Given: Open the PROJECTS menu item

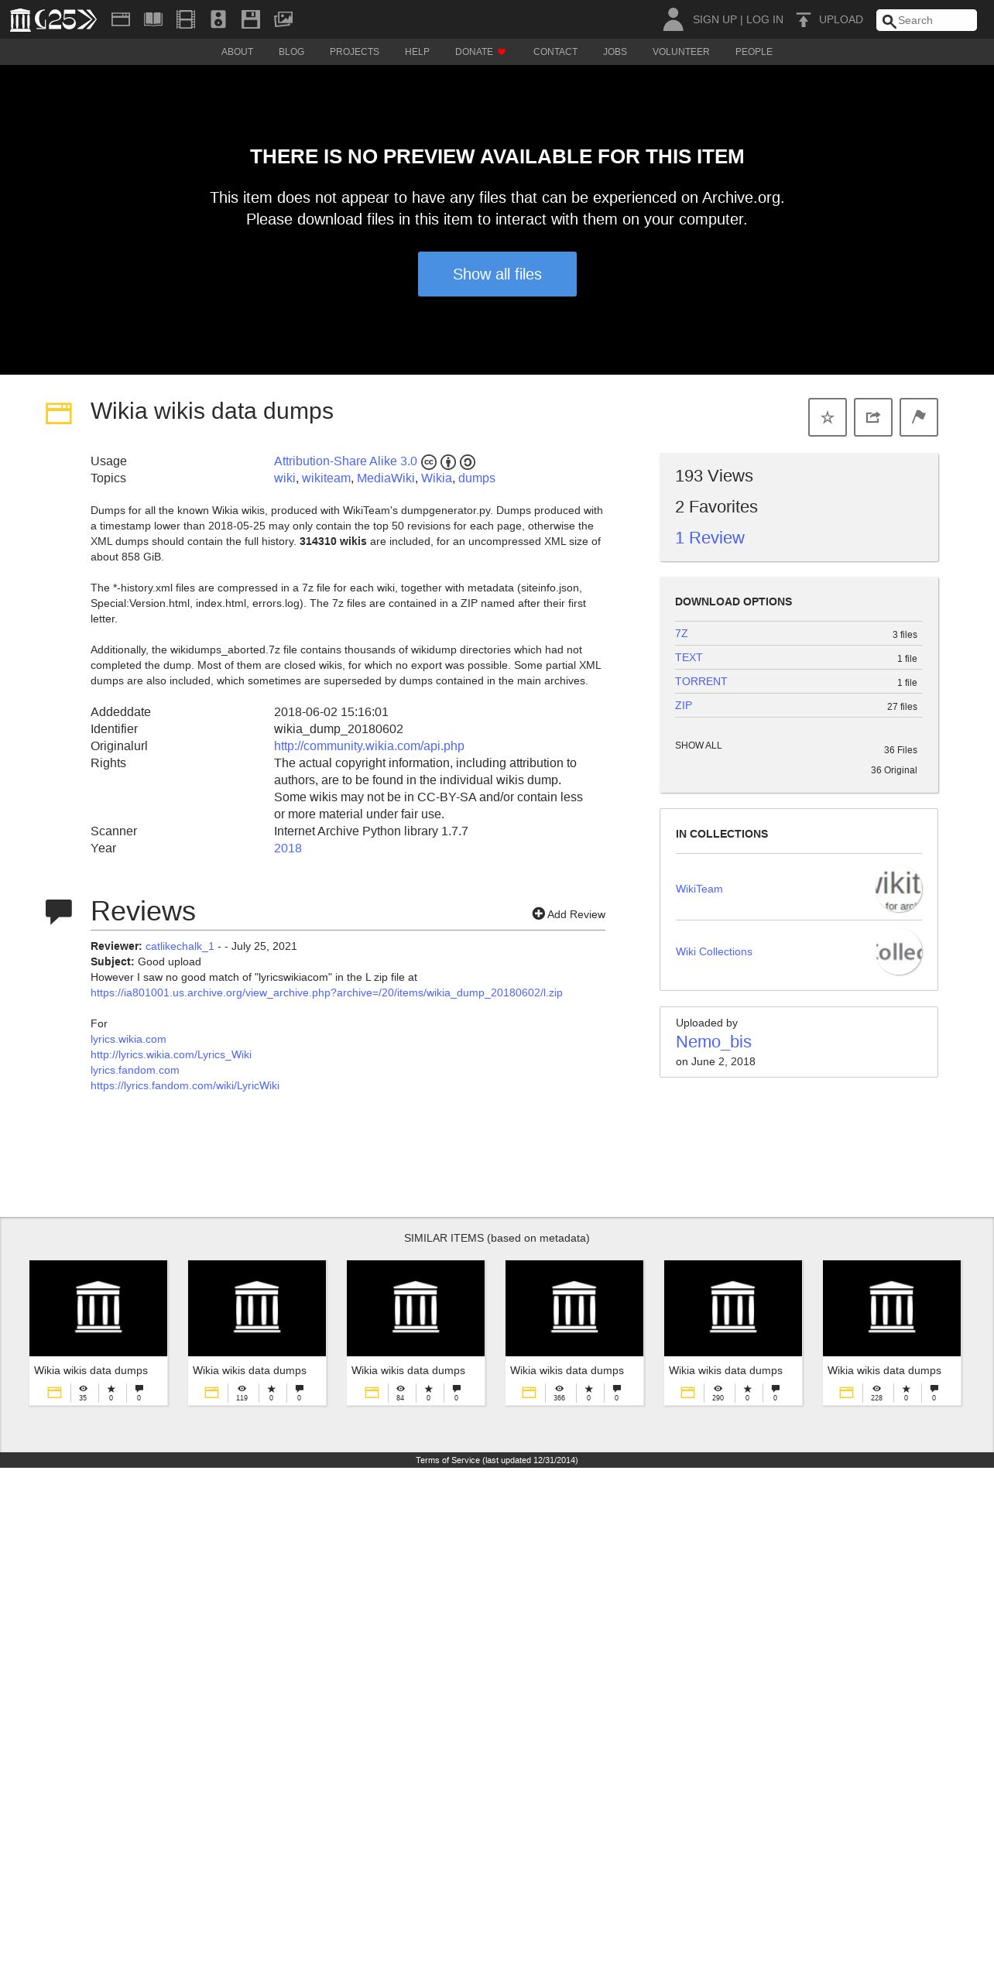Looking at the screenshot, I should point(355,52).
